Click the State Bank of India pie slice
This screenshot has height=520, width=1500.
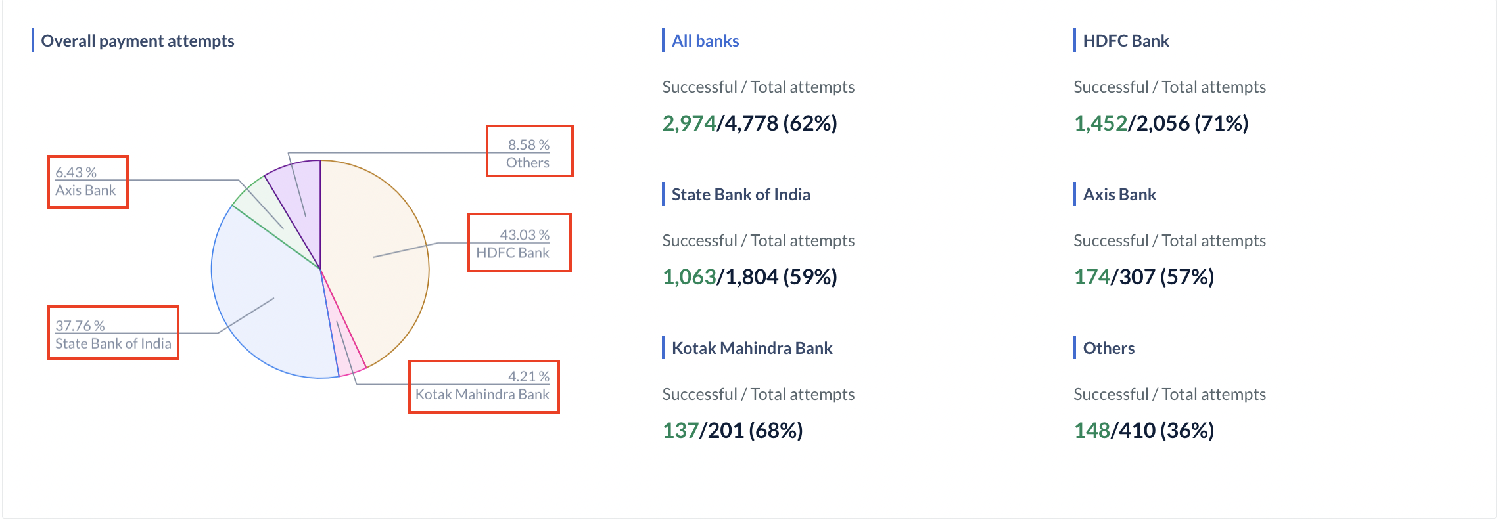click(270, 302)
